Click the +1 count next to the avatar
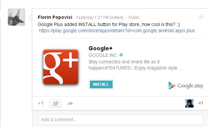 point(201,103)
